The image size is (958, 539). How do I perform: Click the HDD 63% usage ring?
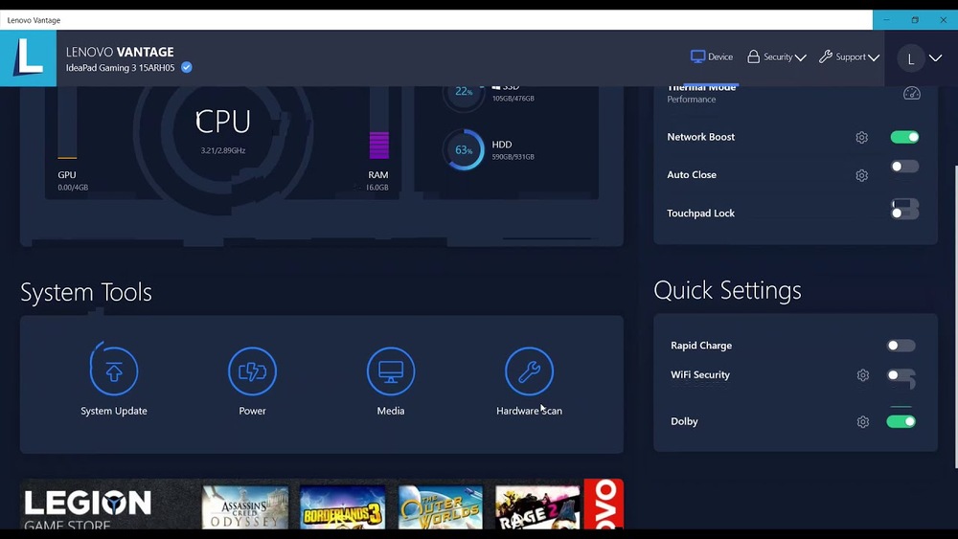click(x=464, y=149)
